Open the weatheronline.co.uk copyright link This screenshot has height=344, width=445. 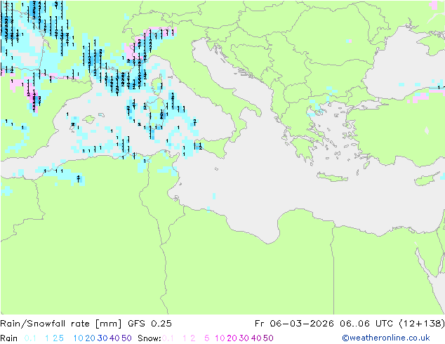point(386,338)
